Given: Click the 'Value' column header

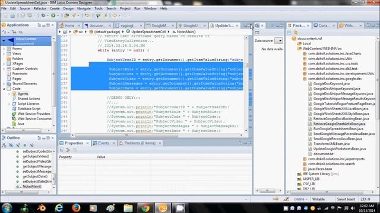Looking at the screenshot, I should tap(101, 157).
